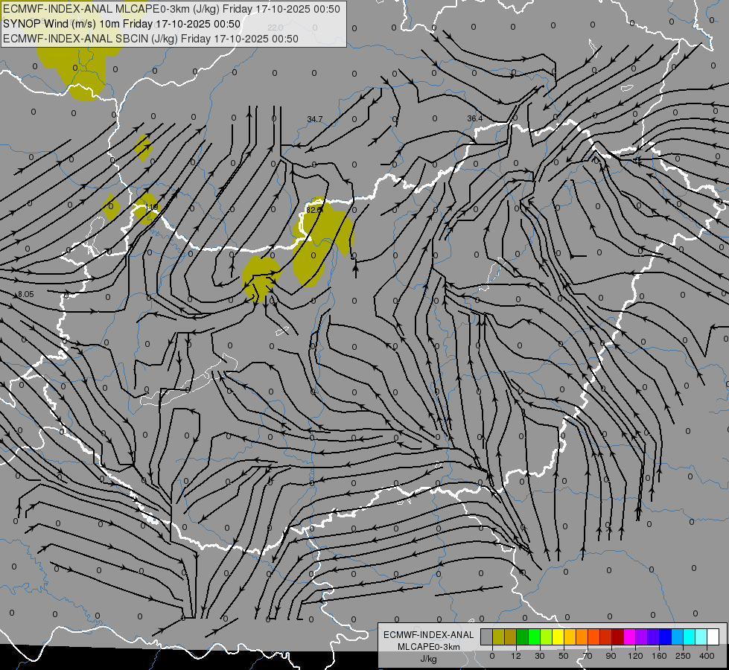Click the SBCIN title line

(150, 39)
